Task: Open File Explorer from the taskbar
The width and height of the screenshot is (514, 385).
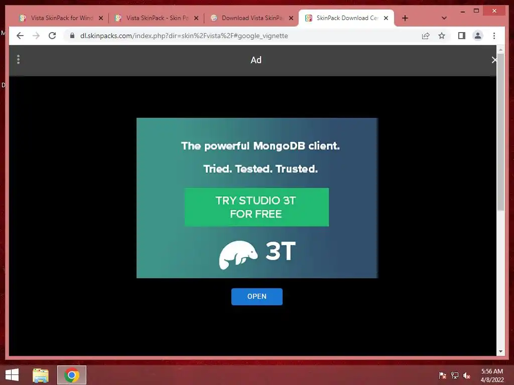Action: point(41,375)
